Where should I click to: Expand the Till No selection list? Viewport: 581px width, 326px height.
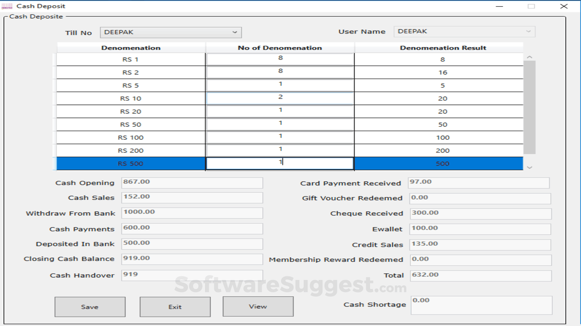[x=235, y=32]
